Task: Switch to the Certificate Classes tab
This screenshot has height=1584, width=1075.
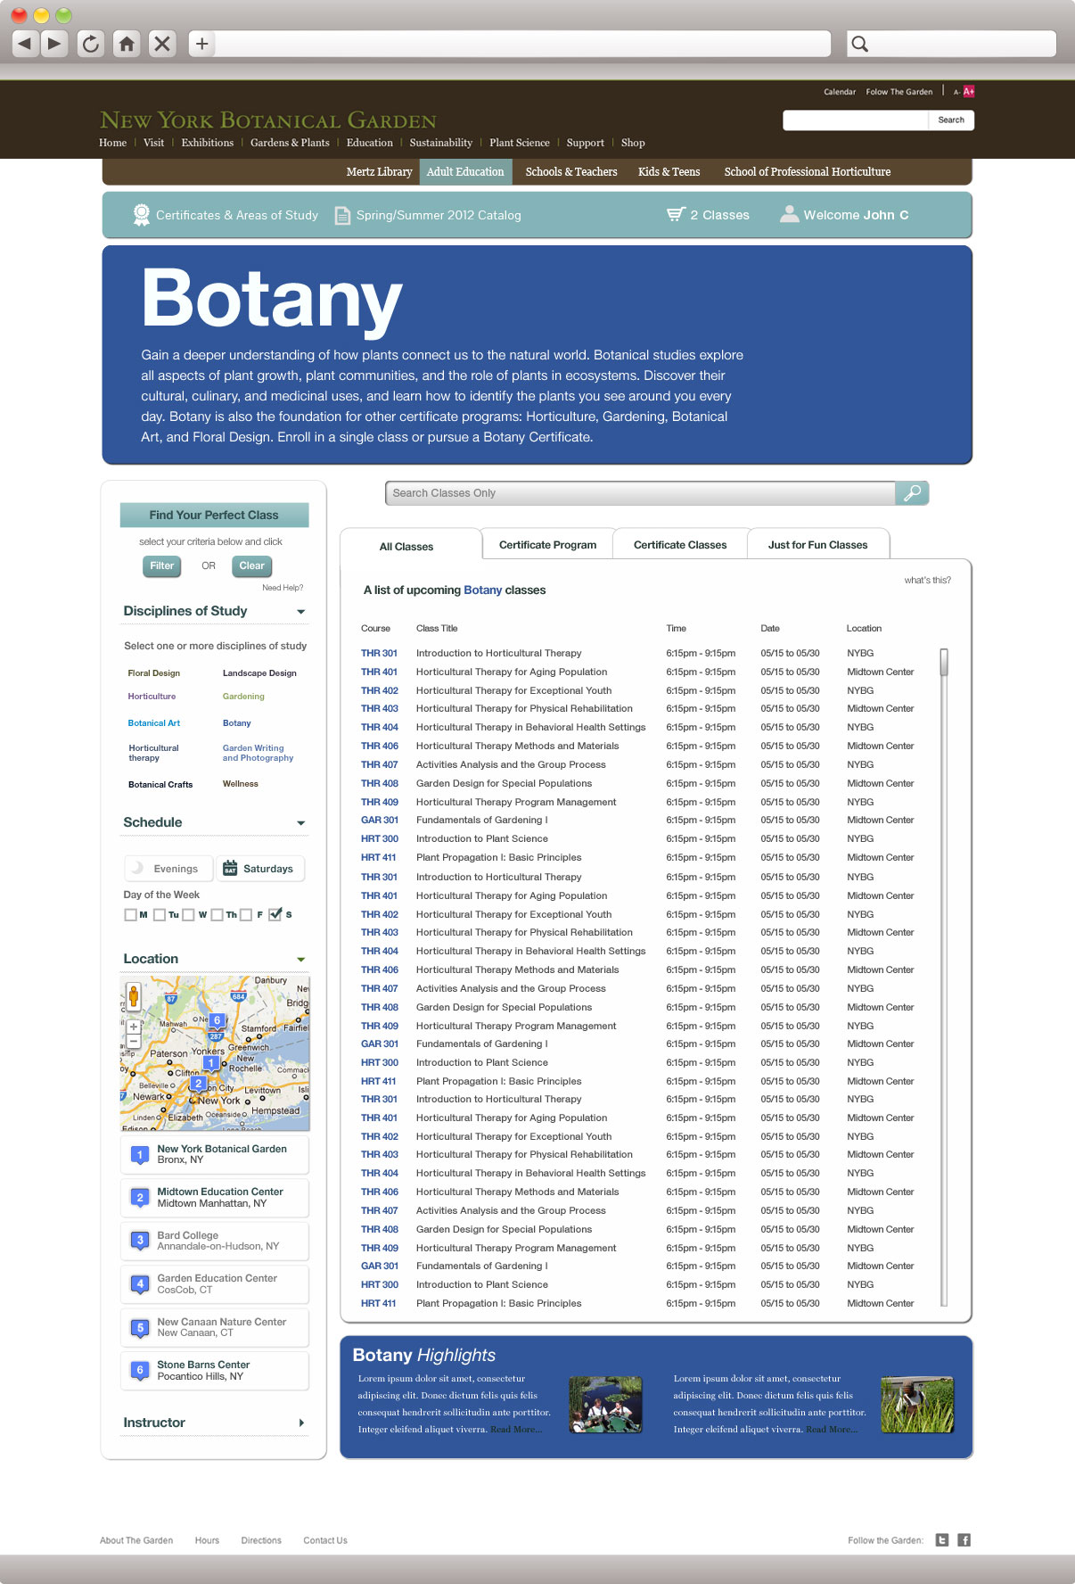Action: click(x=680, y=545)
